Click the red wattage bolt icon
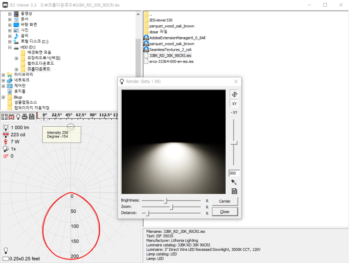Image resolution: width=349 pixels, height=263 pixels. click(6, 142)
